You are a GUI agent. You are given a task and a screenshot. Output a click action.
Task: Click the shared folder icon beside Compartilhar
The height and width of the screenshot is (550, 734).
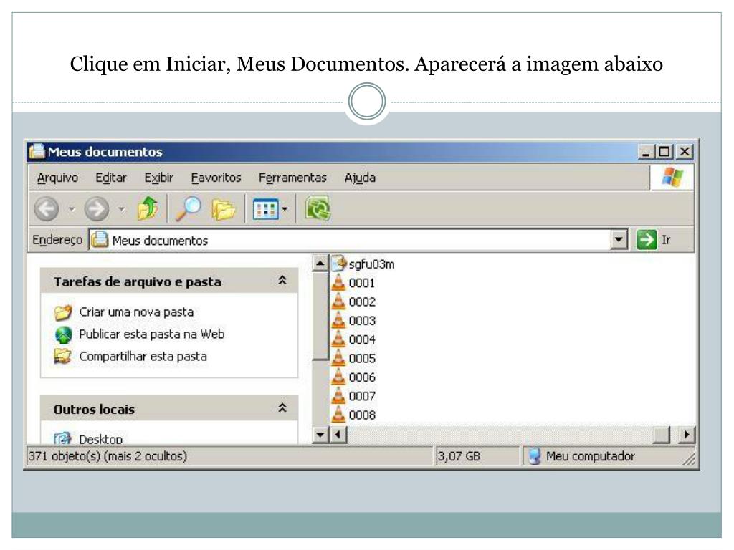point(63,357)
